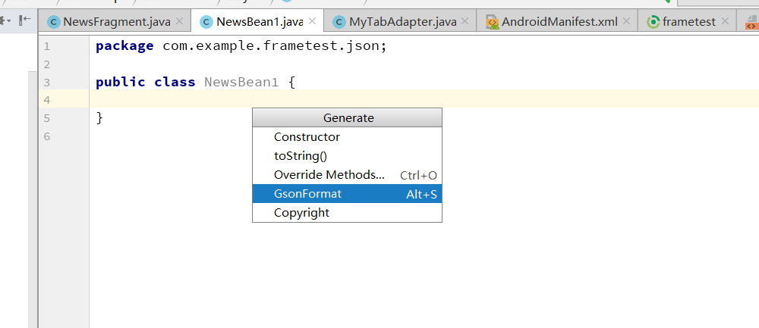Select Override Methods... in Generate menu

[x=347, y=175]
